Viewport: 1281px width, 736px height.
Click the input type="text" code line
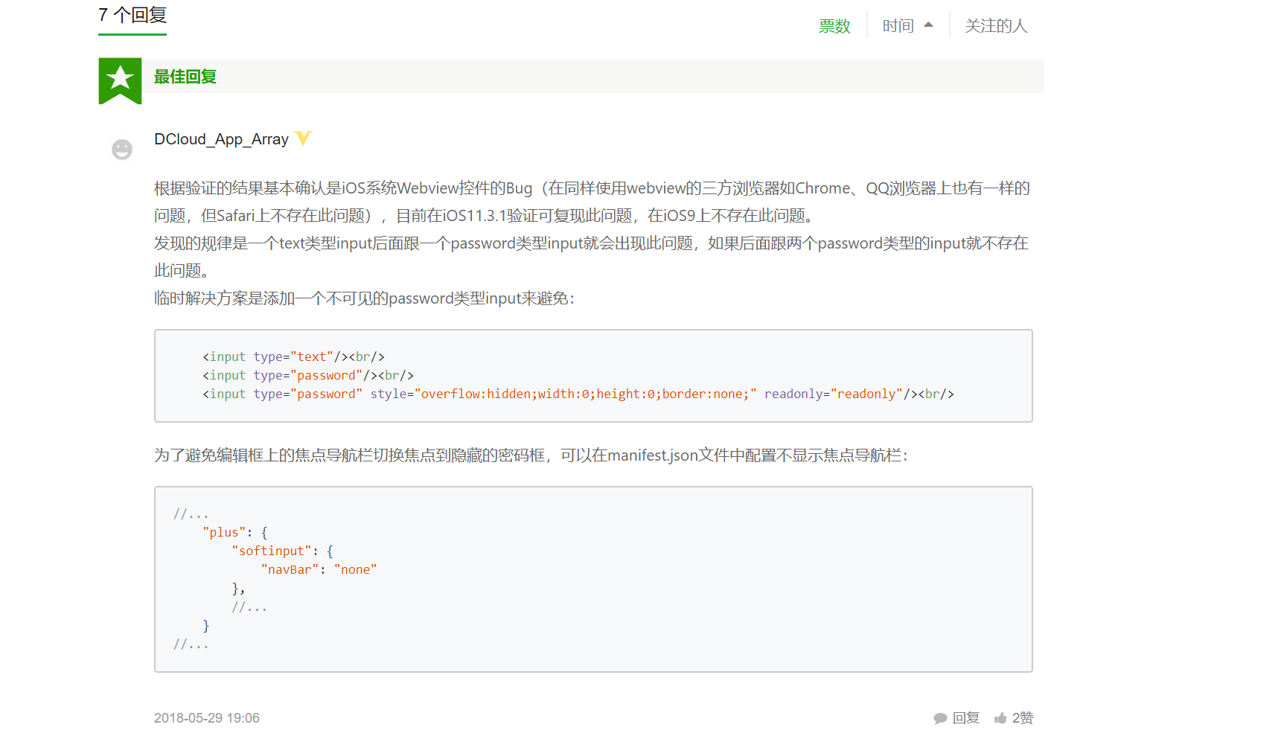(x=293, y=356)
